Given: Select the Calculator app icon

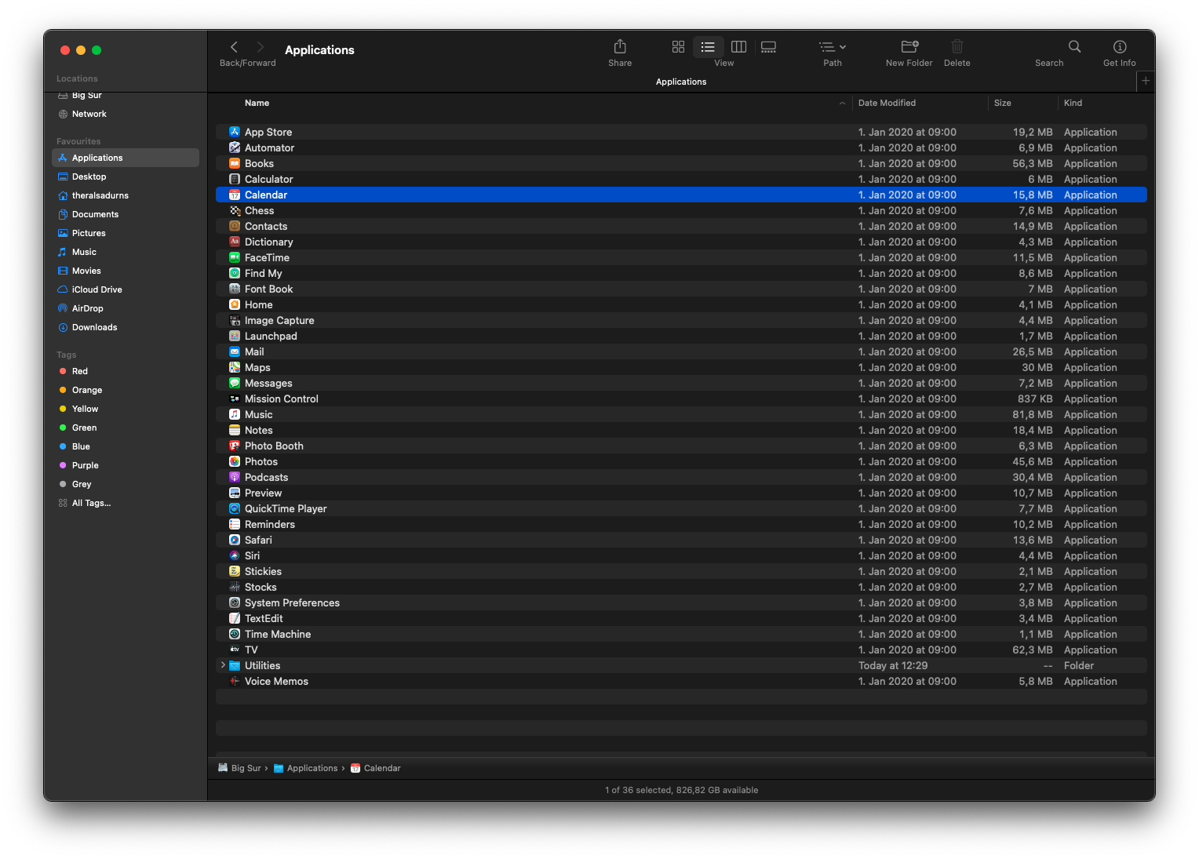Looking at the screenshot, I should coord(235,179).
